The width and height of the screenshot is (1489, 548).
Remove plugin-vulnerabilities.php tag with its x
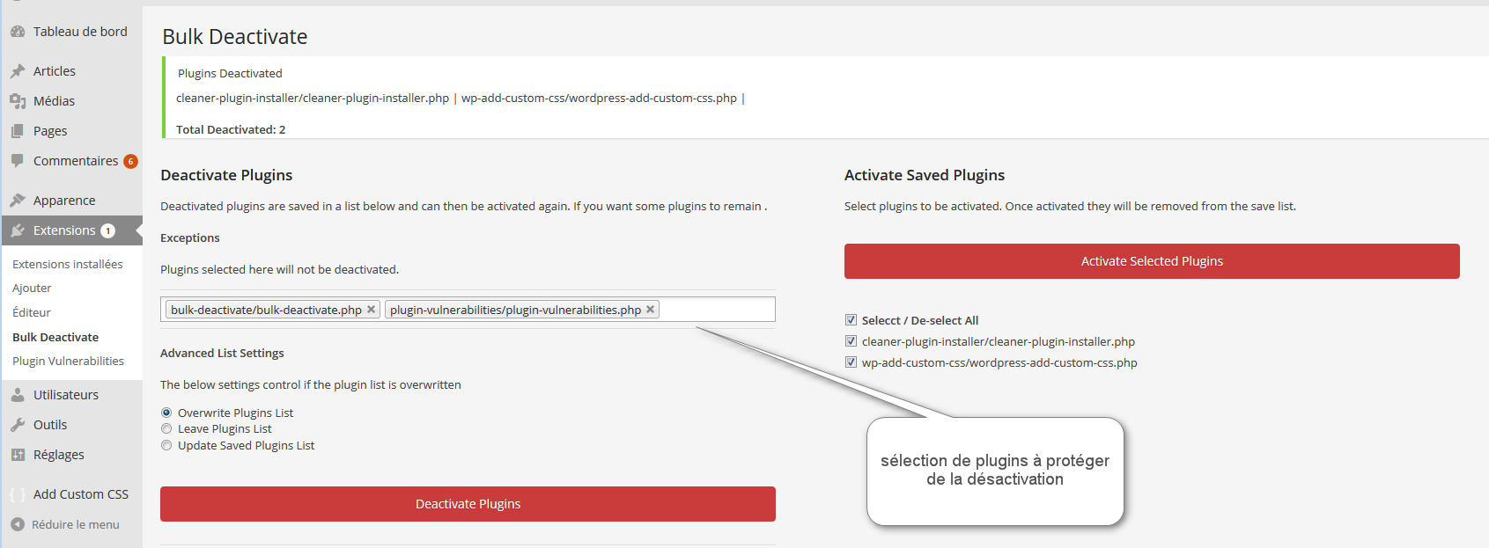tap(650, 310)
